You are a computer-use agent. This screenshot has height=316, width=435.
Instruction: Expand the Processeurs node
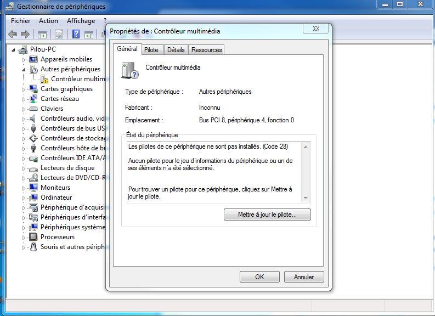(24, 238)
